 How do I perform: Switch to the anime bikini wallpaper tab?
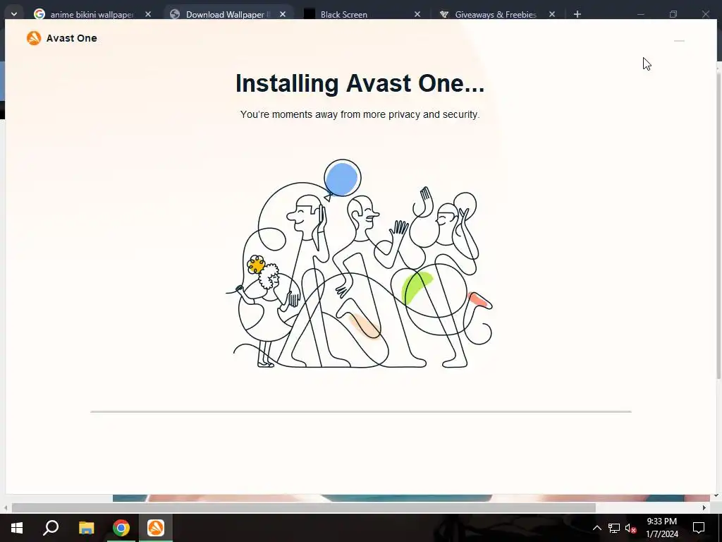pos(92,14)
